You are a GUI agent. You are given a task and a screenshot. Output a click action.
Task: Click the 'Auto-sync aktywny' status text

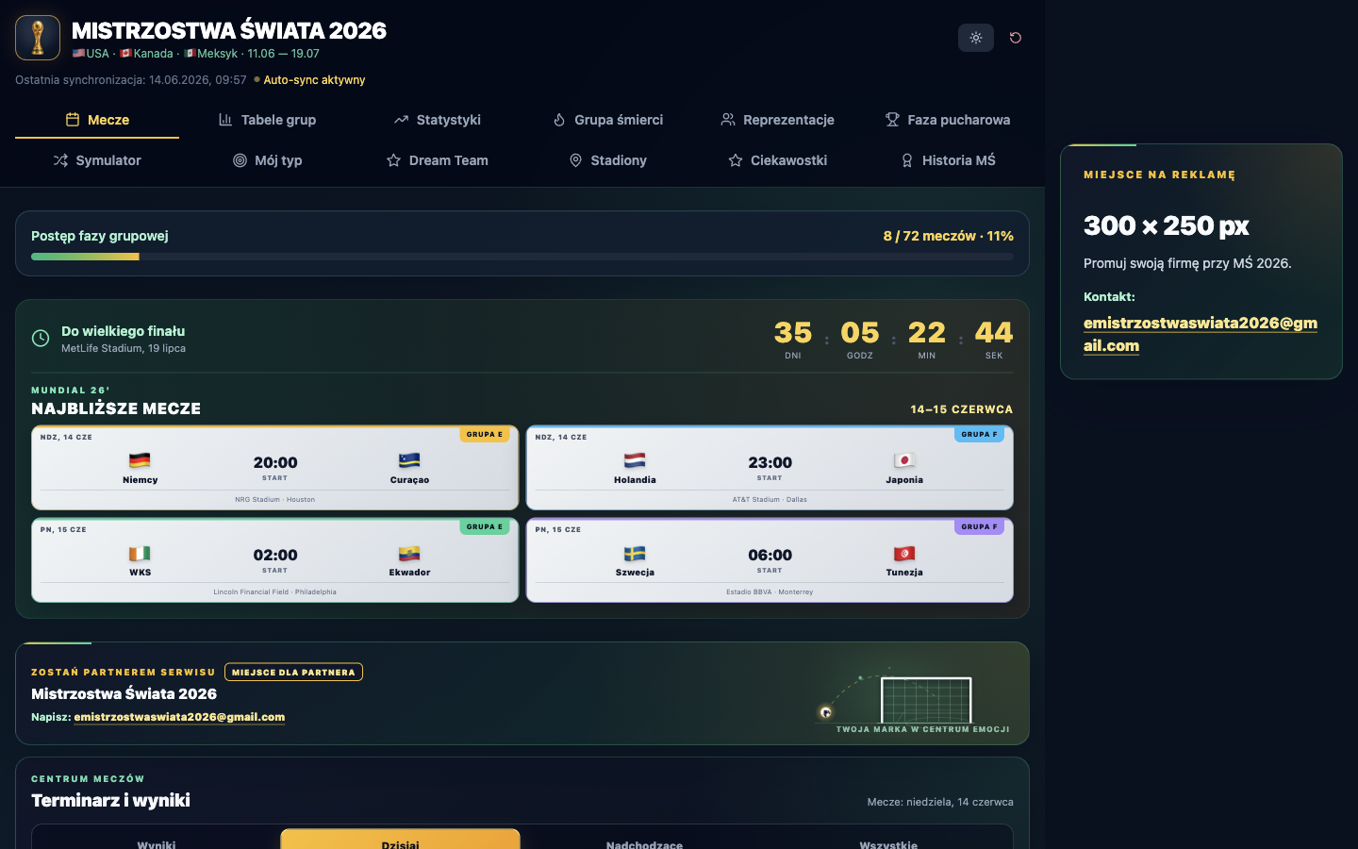tap(314, 80)
